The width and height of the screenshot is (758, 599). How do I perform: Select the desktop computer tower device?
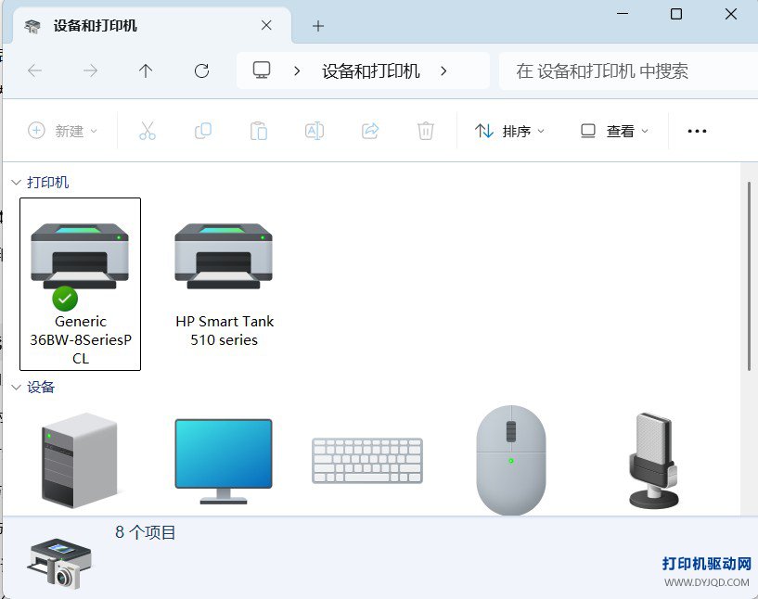79,460
